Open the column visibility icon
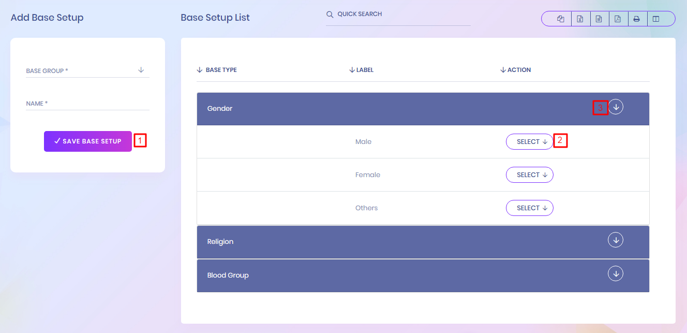 [x=656, y=19]
